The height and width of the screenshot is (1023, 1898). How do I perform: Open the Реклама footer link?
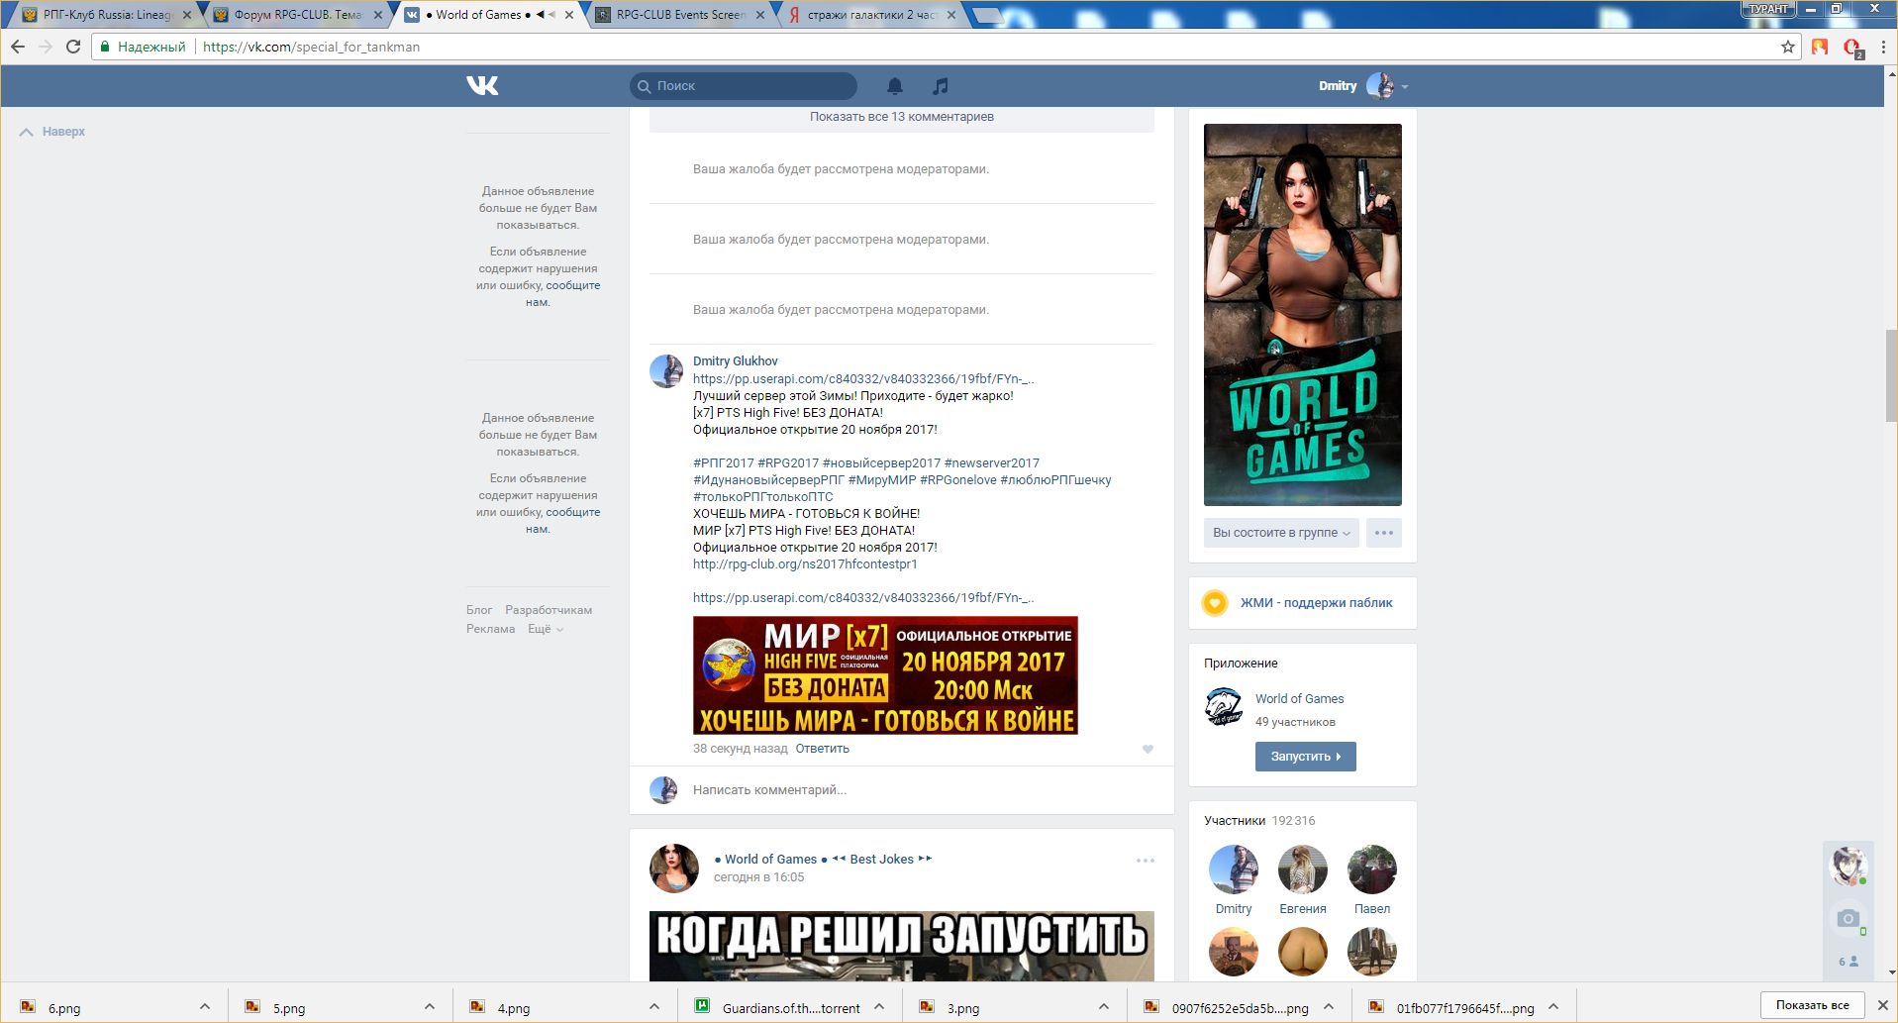click(491, 629)
